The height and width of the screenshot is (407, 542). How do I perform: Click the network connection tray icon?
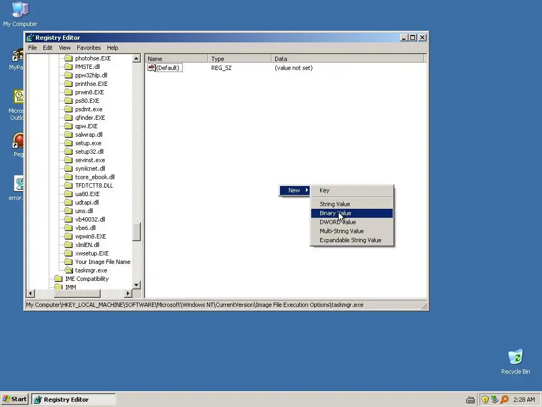point(495,400)
